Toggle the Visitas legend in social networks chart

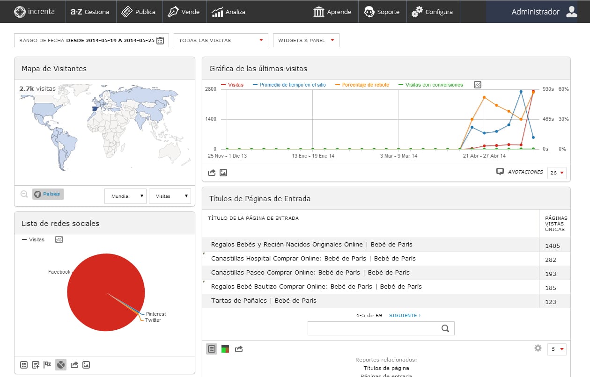click(33, 239)
